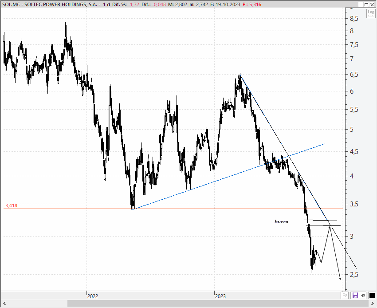This screenshot has height=308, width=377.
Task: Click the 6,5 price axis label
Action: 354,75
